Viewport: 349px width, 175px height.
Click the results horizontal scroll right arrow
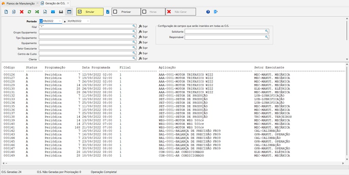(343, 163)
